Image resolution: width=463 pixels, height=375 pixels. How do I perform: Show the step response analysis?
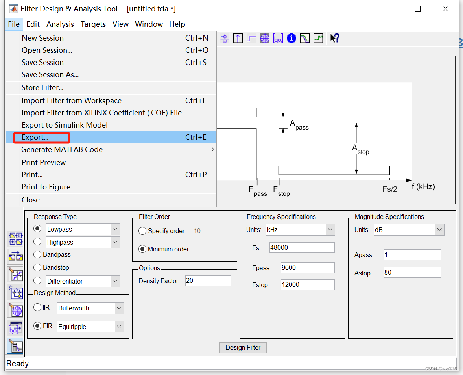(251, 38)
